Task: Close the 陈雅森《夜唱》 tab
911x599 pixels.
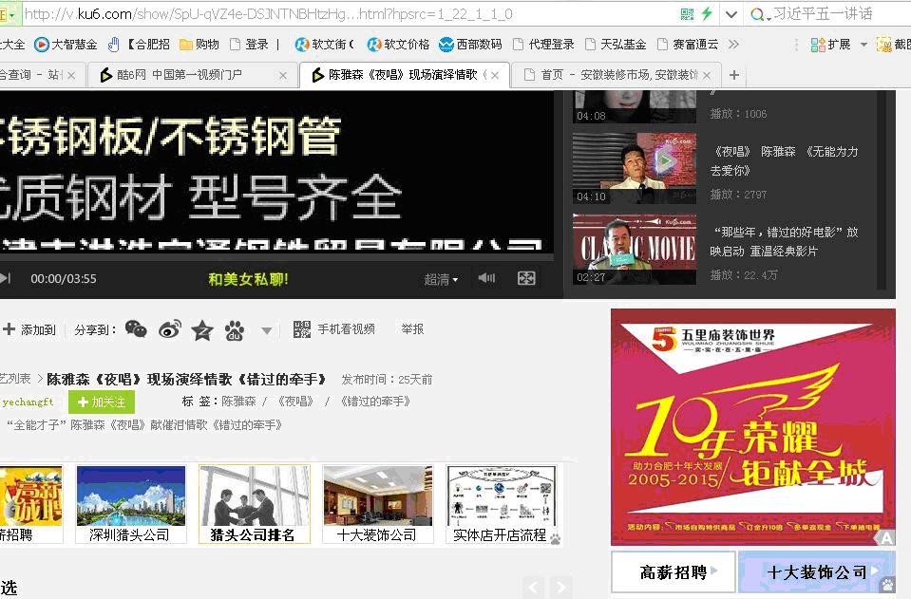Action: click(494, 75)
